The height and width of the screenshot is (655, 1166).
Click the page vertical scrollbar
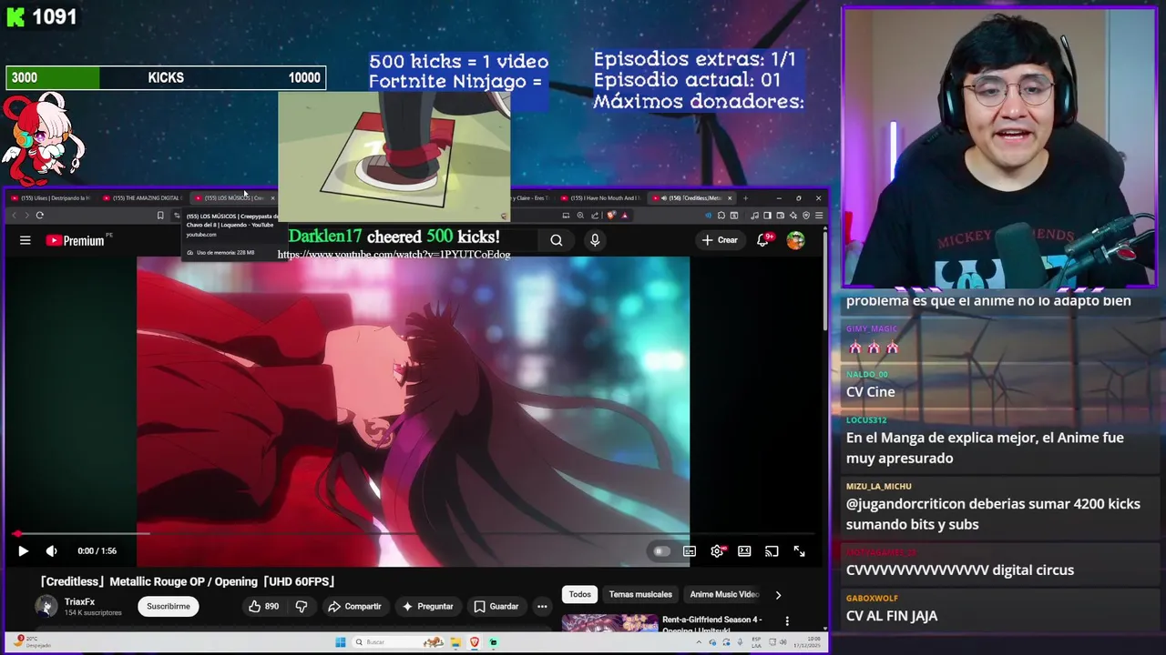(825, 282)
